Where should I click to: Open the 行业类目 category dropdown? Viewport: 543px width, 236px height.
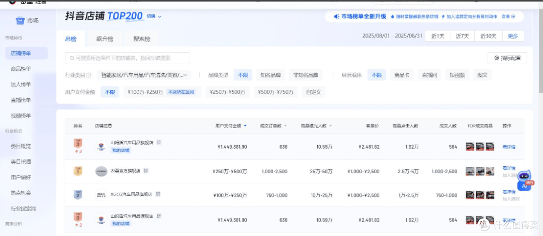[144, 75]
